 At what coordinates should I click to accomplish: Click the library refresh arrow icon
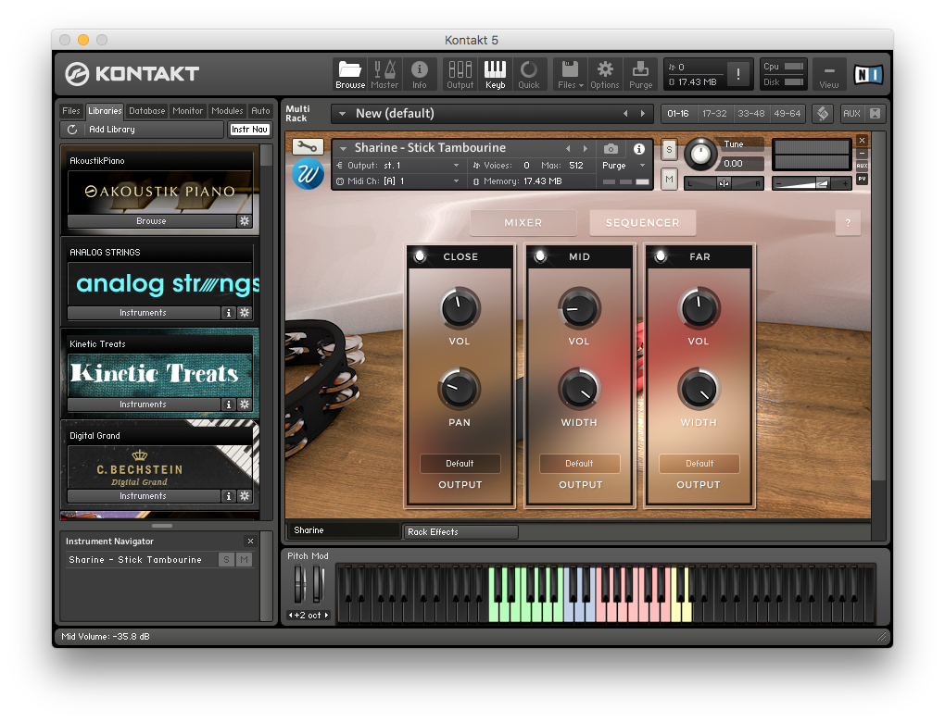(71, 130)
